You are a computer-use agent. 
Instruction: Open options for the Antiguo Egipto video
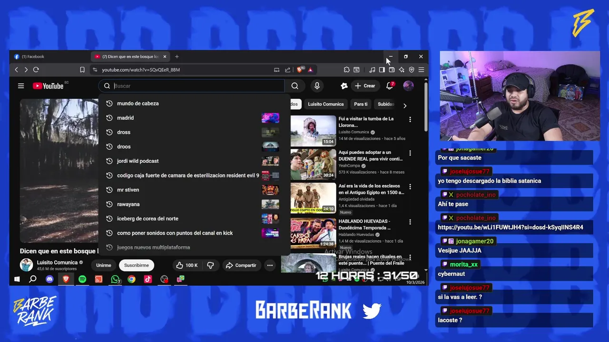tap(410, 187)
